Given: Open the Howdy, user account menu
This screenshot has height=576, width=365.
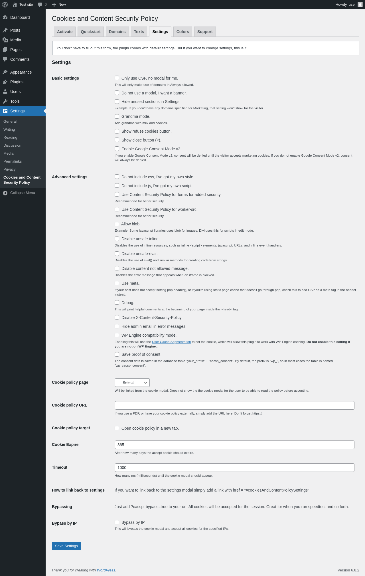Looking at the screenshot, I should 349,5.
